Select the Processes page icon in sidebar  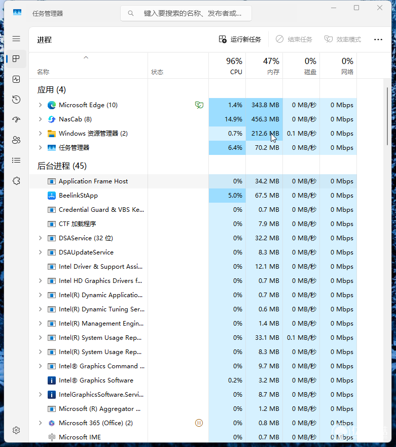point(16,59)
